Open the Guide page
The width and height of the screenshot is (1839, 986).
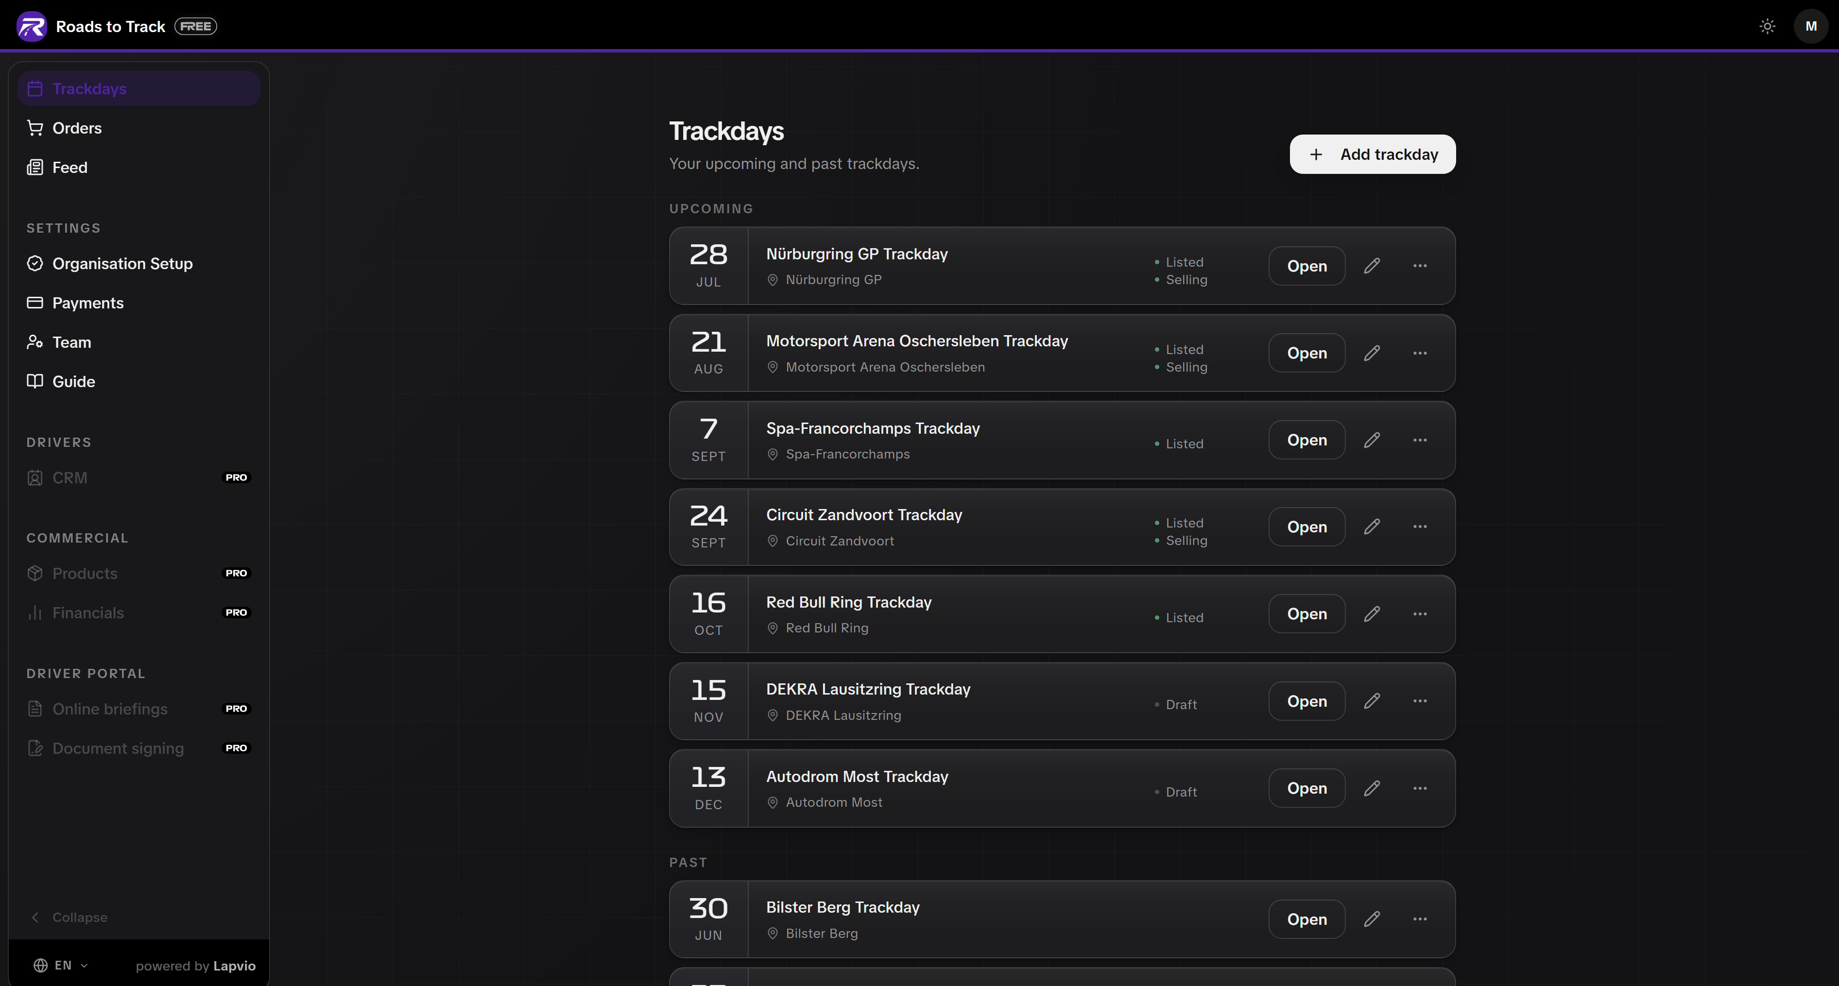coord(139,381)
